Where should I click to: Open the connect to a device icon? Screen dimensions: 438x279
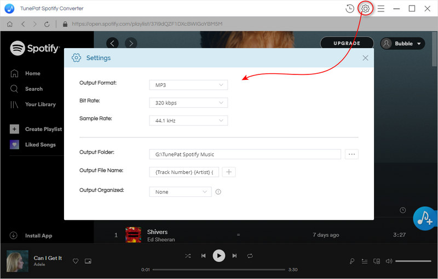click(x=377, y=261)
